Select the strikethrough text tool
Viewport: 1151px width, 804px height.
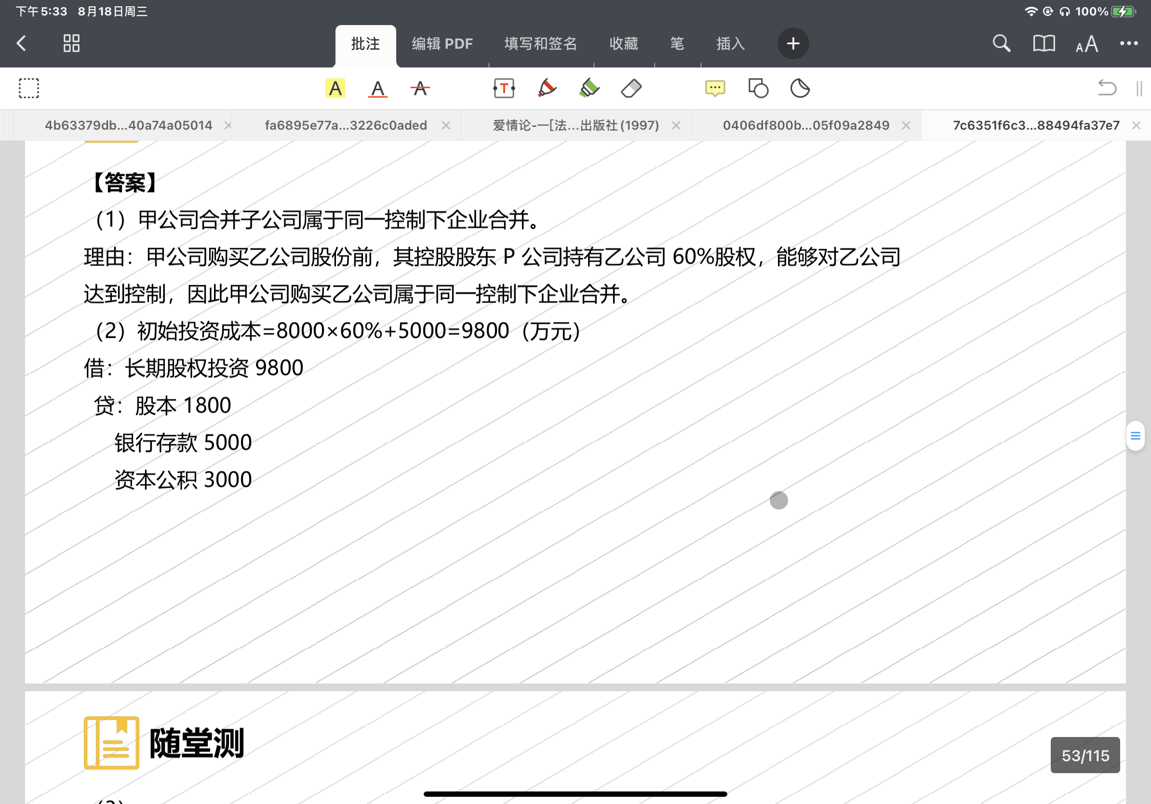pyautogui.click(x=420, y=89)
